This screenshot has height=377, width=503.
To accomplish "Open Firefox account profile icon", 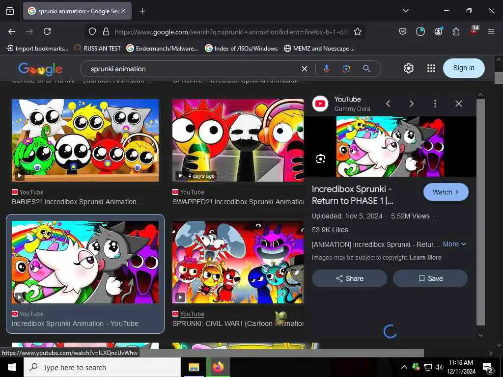I will click(x=438, y=31).
